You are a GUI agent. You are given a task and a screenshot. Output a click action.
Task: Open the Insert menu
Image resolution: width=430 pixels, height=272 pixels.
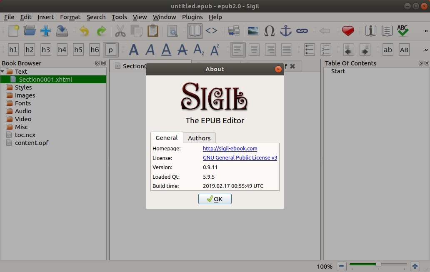click(45, 17)
